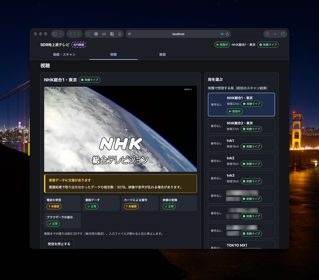Screen dimensions: 319x280
Task: Click the ブラウザーでの表示 正常 badge
Action: tap(53, 224)
